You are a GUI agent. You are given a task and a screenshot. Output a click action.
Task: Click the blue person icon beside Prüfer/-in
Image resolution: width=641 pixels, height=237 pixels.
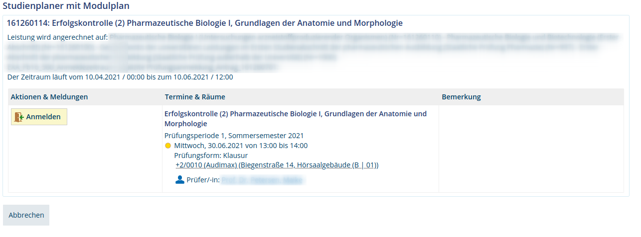pos(180,180)
